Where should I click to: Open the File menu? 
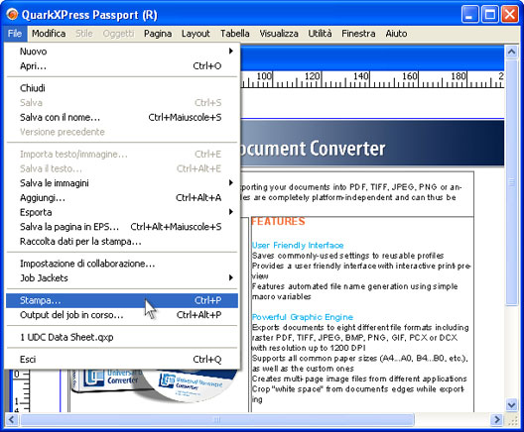click(x=15, y=34)
